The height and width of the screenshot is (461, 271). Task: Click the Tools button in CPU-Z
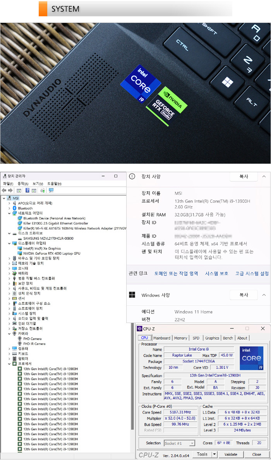[x=202, y=454]
